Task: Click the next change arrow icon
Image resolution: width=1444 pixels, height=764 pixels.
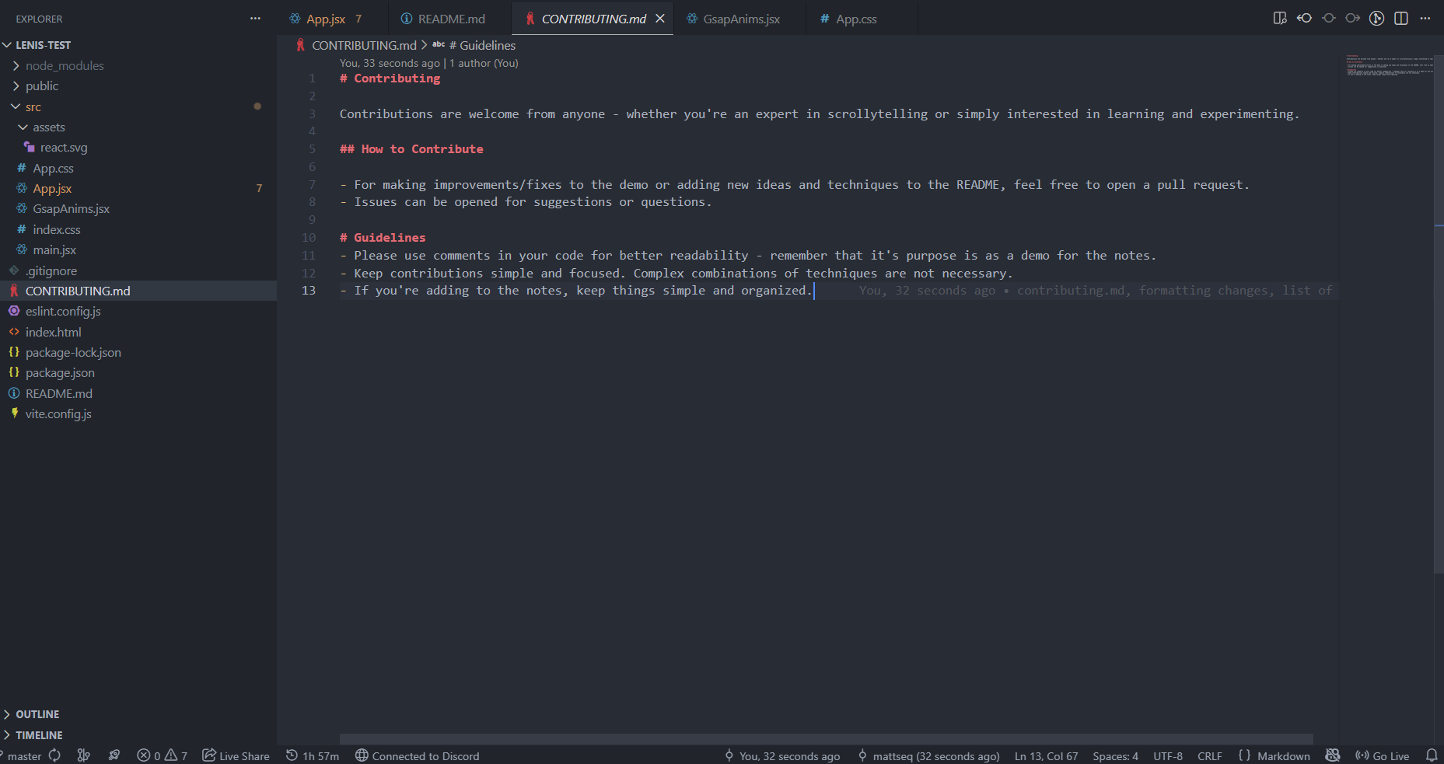Action: click(x=1353, y=19)
